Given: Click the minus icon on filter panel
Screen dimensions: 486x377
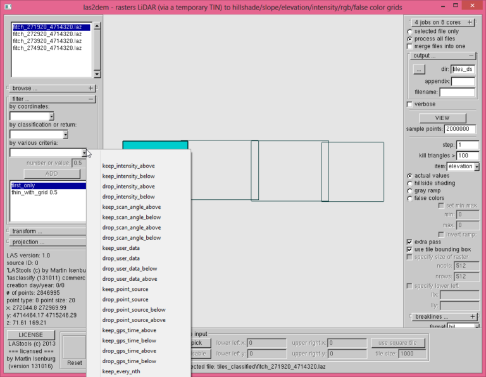Looking at the screenshot, I should tap(91, 99).
